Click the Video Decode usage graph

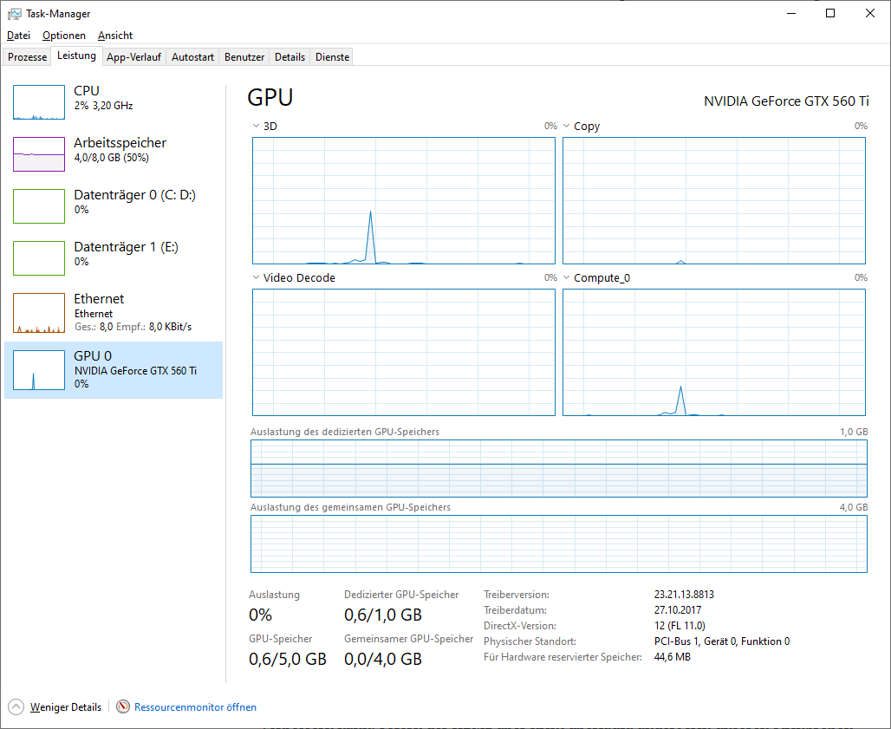(403, 352)
